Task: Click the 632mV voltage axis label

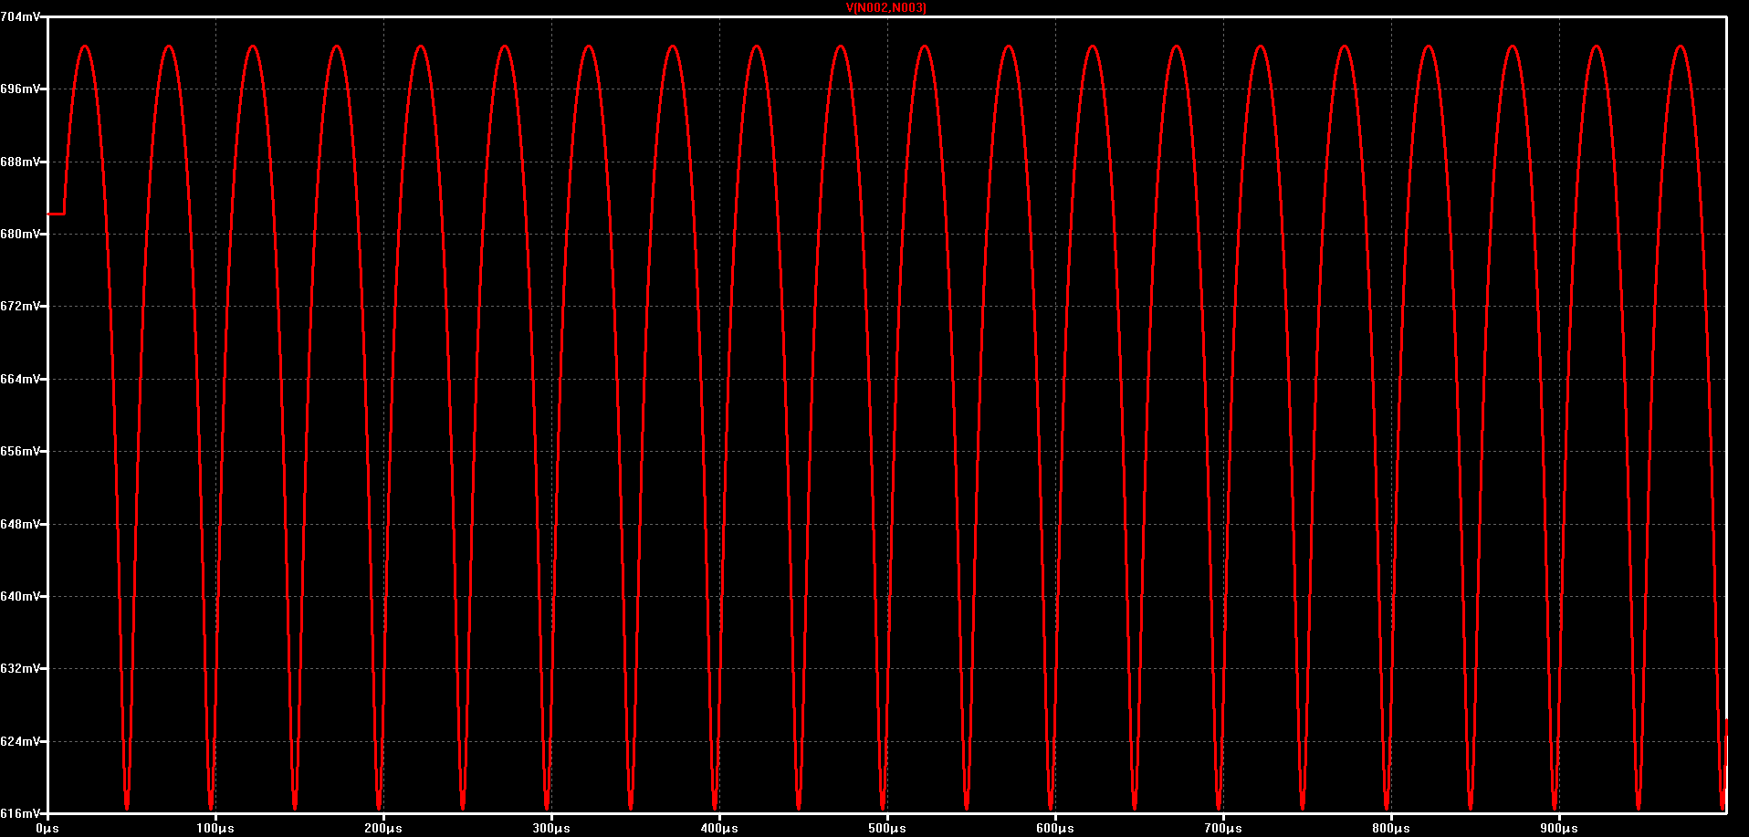Action: pyautogui.click(x=20, y=668)
